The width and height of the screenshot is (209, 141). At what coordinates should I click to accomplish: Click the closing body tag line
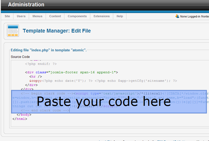coord(24,115)
